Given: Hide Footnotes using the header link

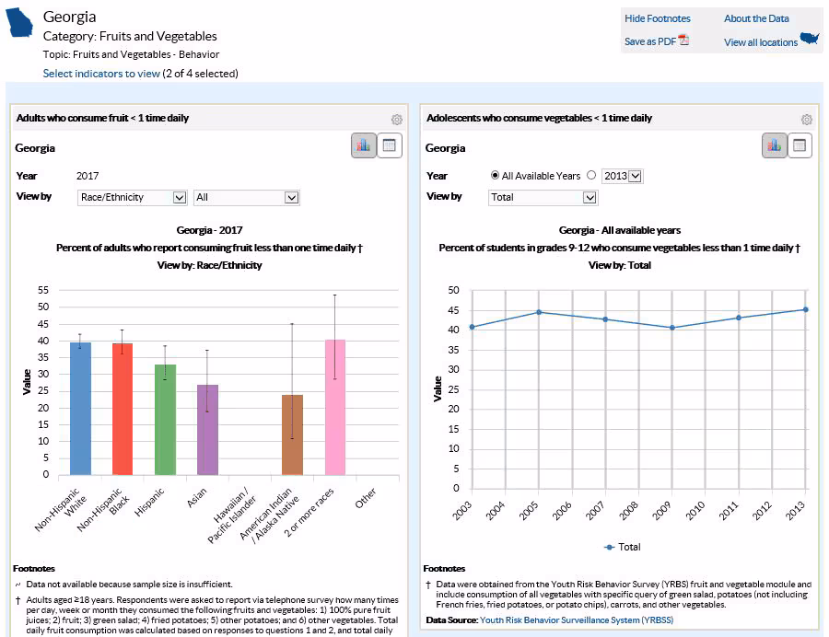Looking at the screenshot, I should click(x=660, y=18).
